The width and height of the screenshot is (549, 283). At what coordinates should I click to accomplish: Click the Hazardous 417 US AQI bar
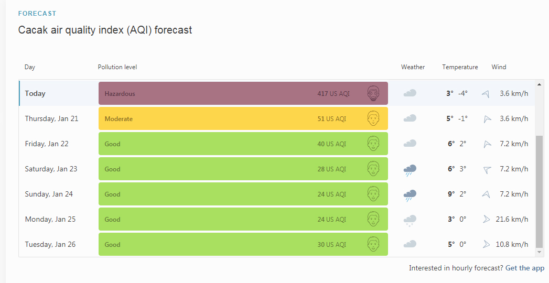(x=243, y=93)
